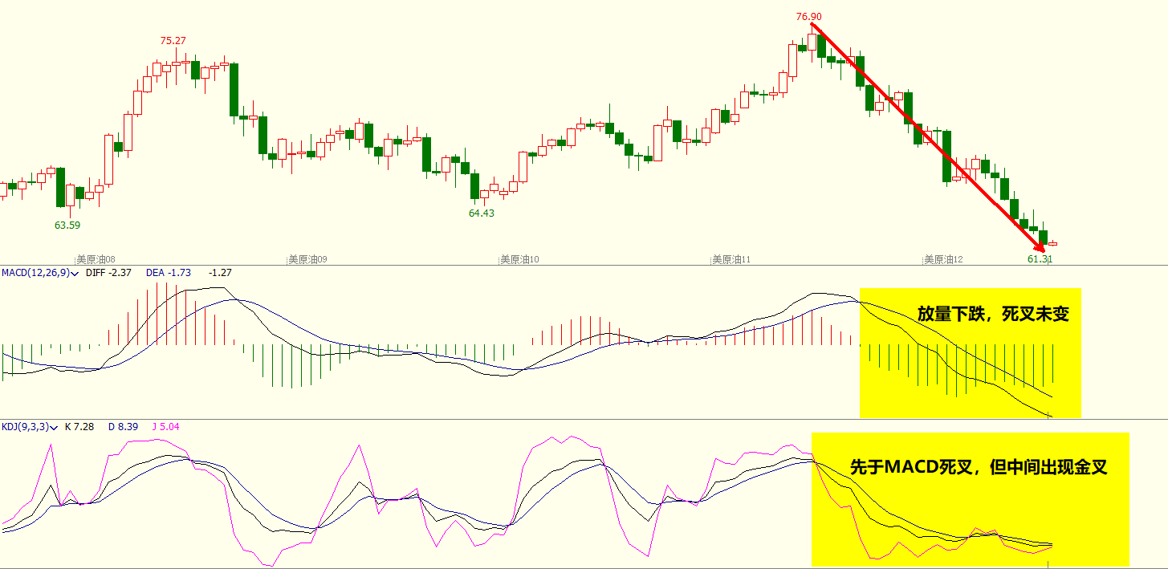Image resolution: width=1168 pixels, height=569 pixels.
Task: Select the 美原油09 timeline marker
Action: 307,259
